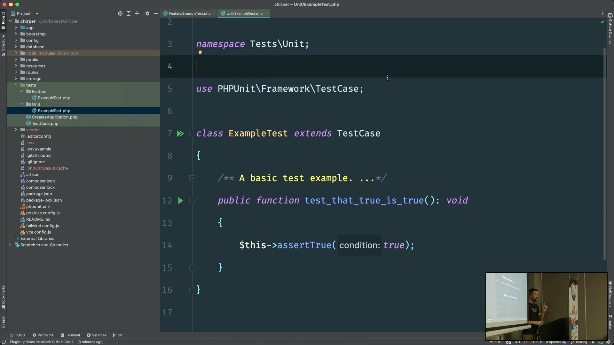Open phpunit.xml in project tree
Screen dimensions: 614x345
point(38,206)
